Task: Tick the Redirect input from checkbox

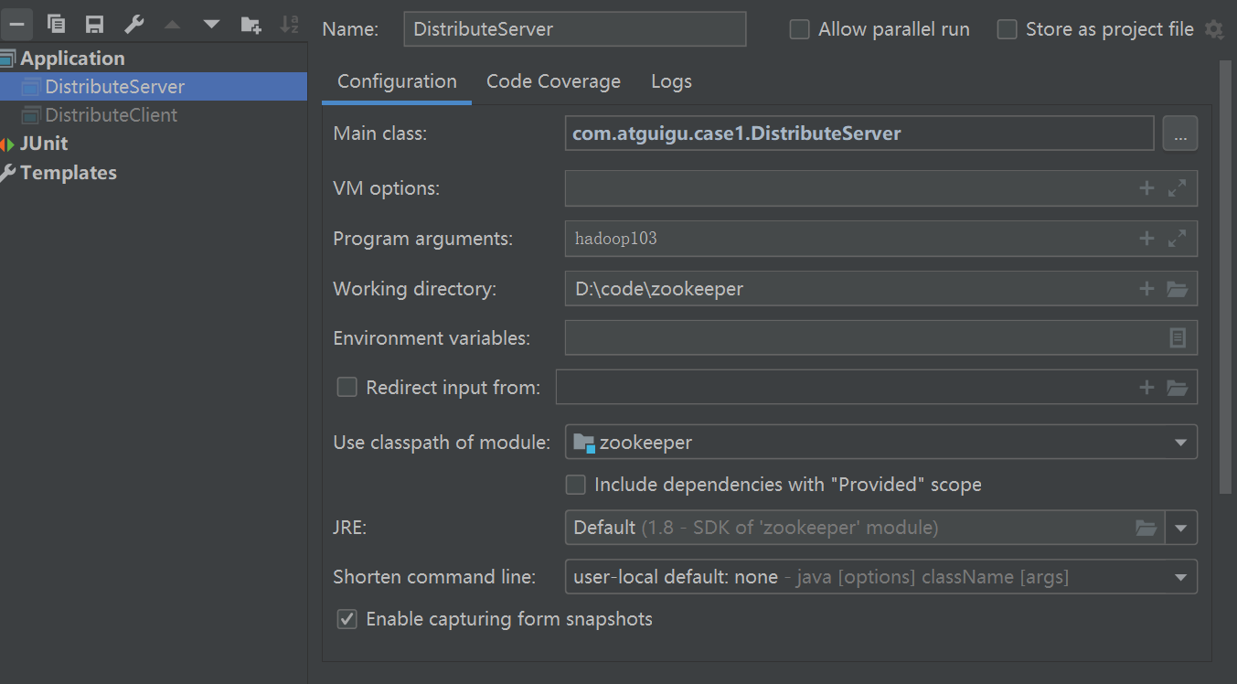Action: click(347, 387)
